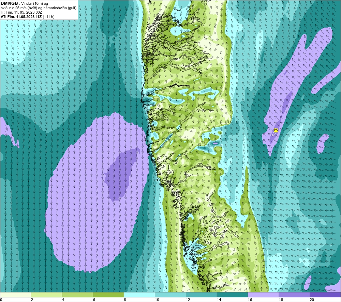Click legend scale value 20
This screenshot has height=302, width=341.
312,300
